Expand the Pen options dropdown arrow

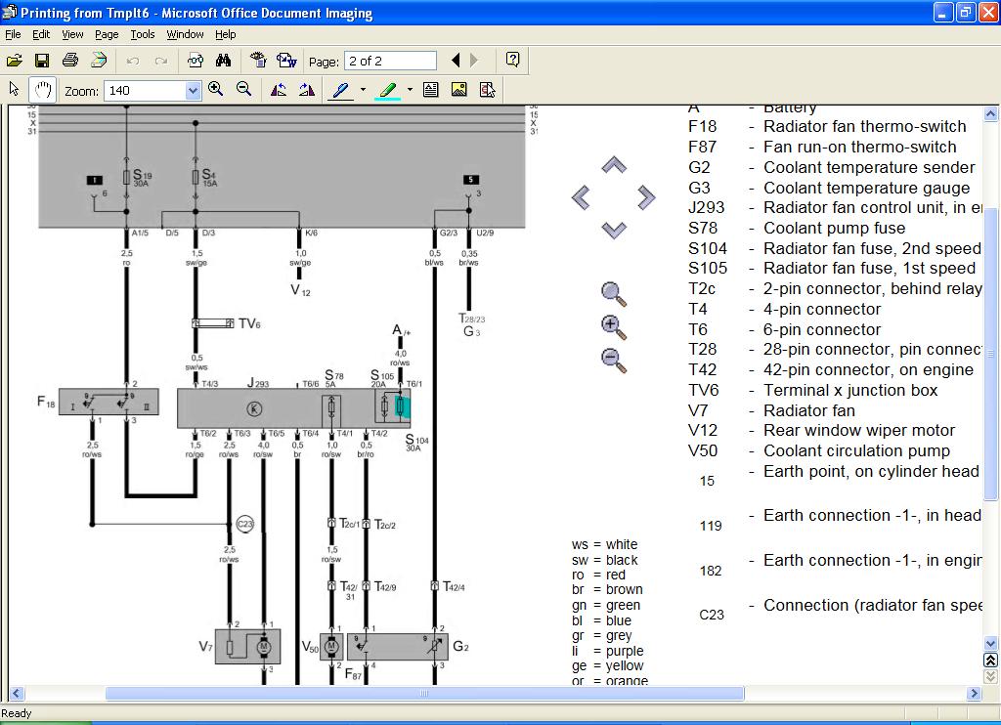tap(363, 90)
